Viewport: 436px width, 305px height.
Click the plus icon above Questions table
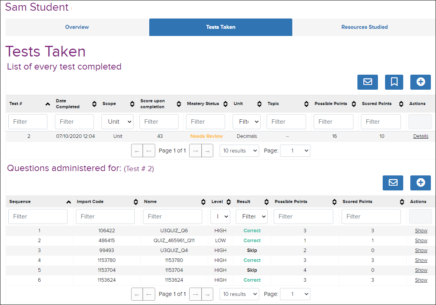pos(421,183)
